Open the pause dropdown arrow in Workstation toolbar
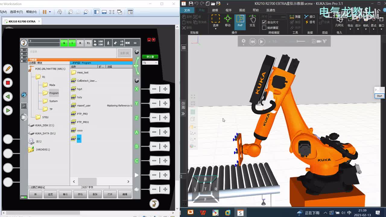This screenshot has width=386, height=217. tap(50, 12)
